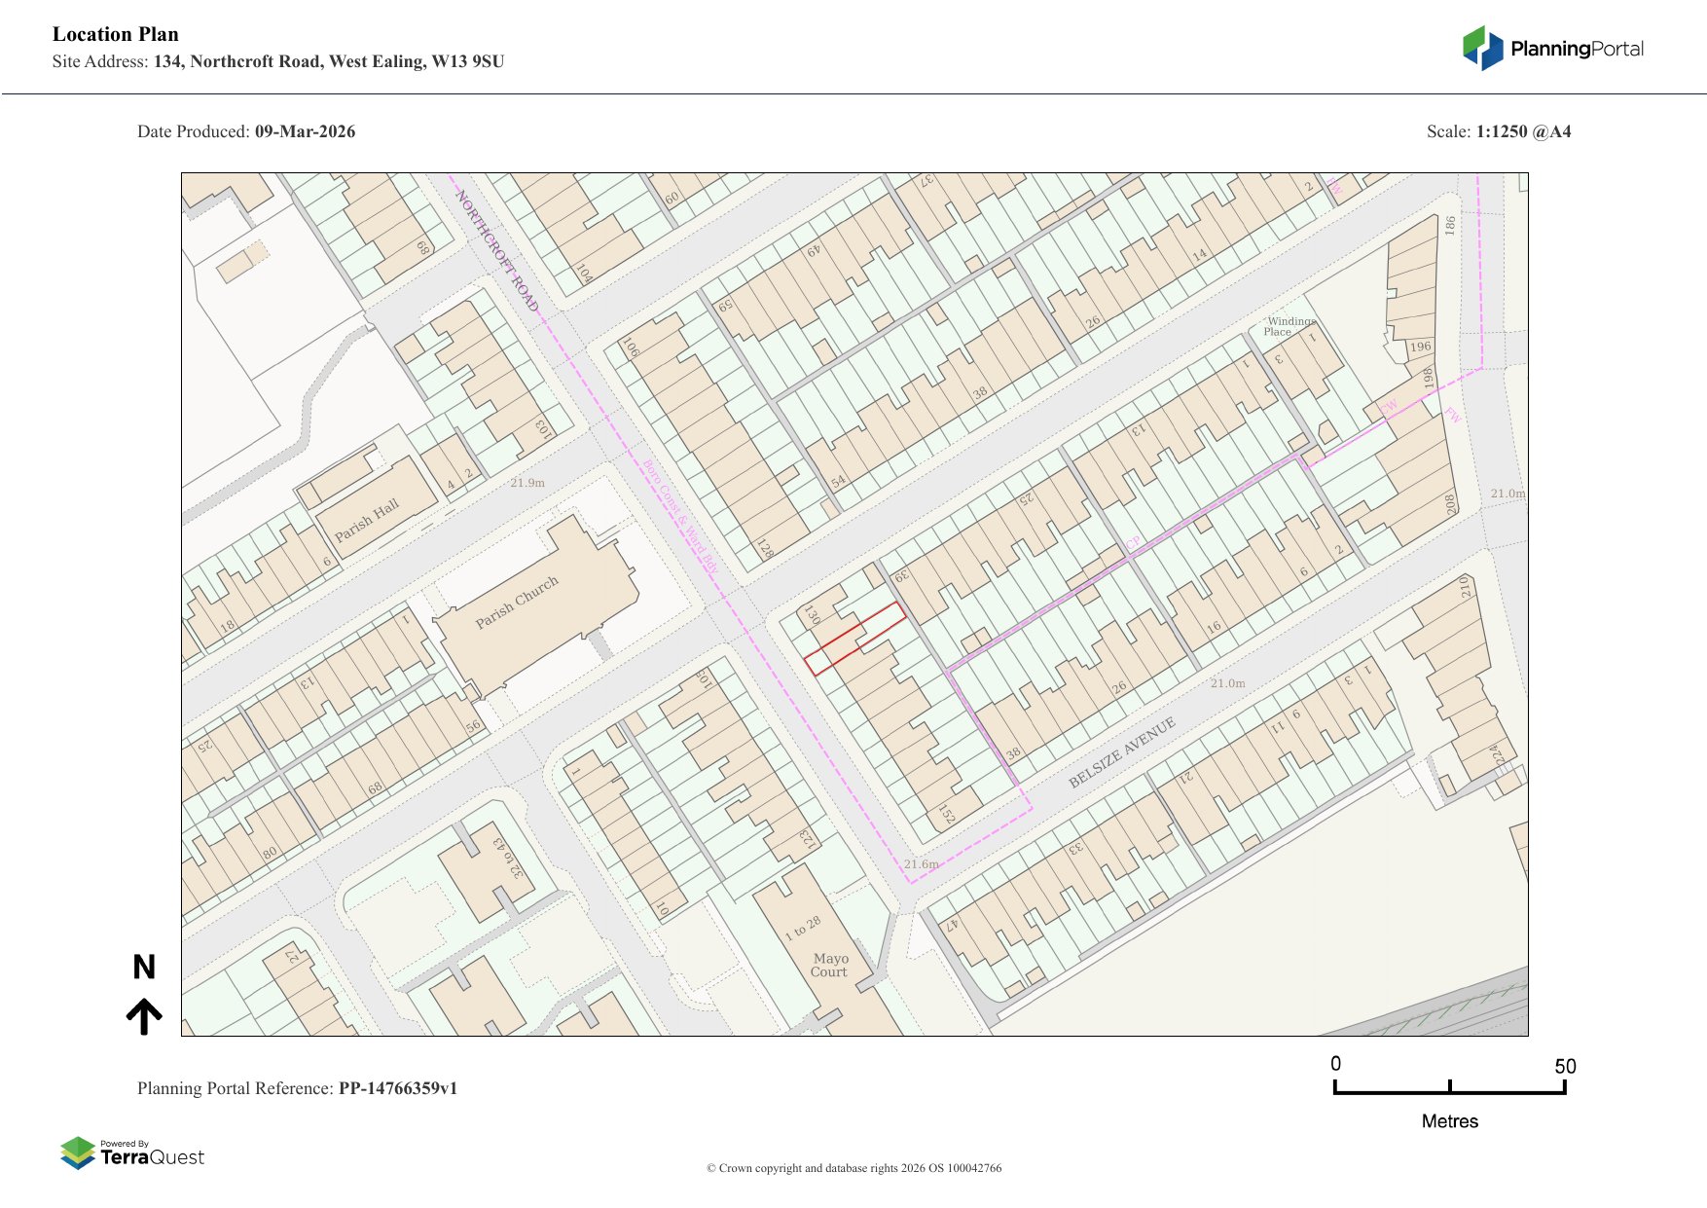Click the TerraQuest layered logo icon
Screen dimensions: 1707x1208
click(x=78, y=1153)
